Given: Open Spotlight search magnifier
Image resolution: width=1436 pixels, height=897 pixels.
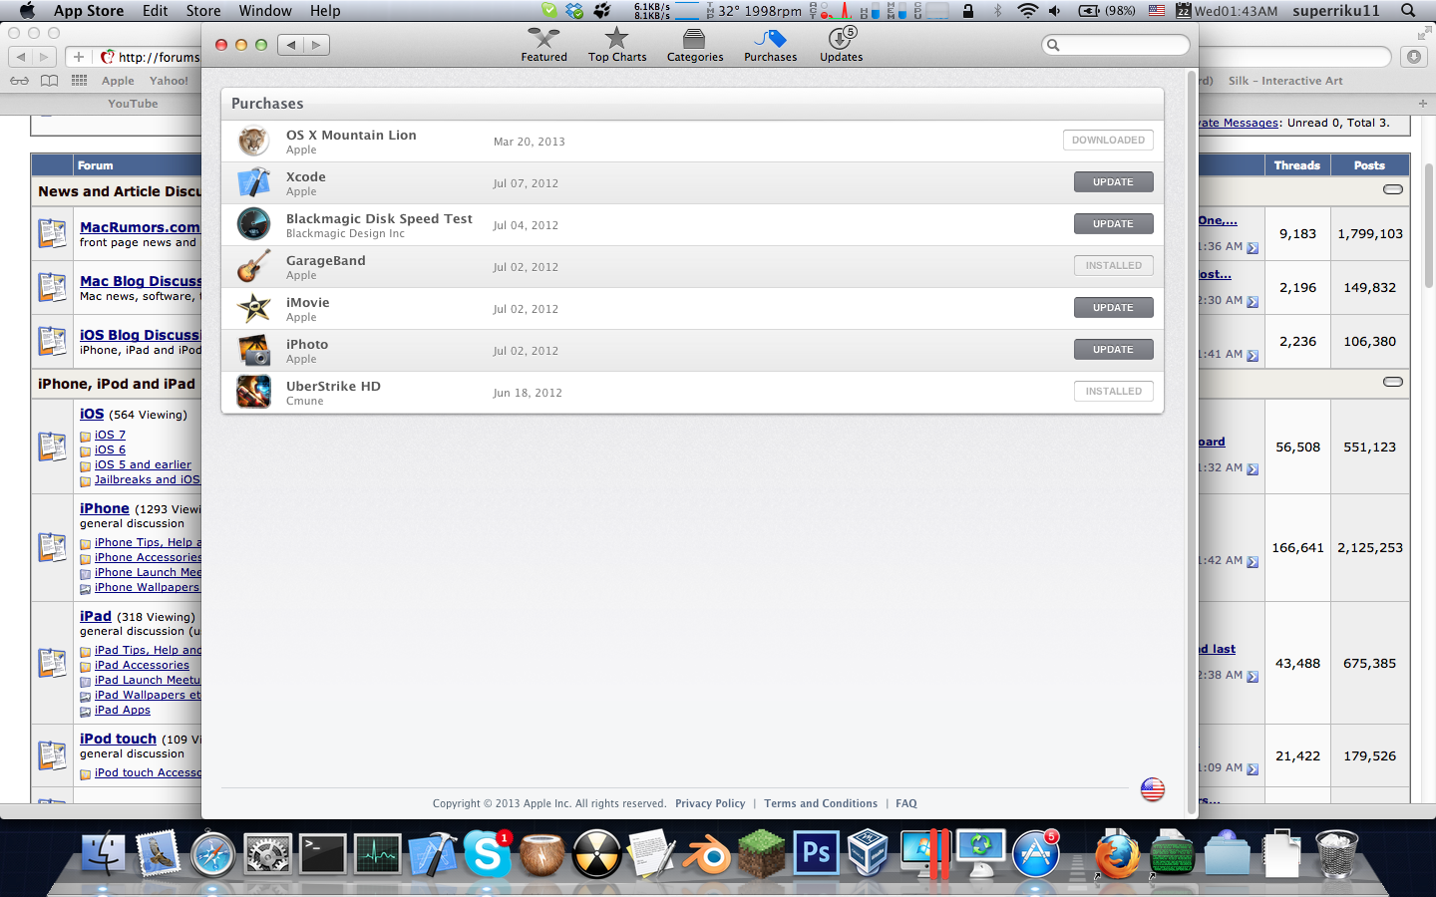Looking at the screenshot, I should pos(1408,11).
